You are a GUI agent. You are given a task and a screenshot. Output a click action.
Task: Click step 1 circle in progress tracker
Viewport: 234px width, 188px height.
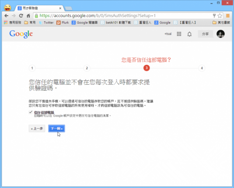32,68
